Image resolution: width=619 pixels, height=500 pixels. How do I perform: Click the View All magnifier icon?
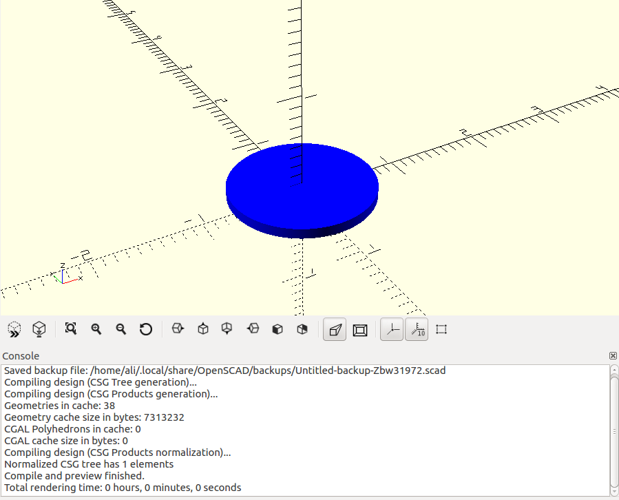[x=71, y=329]
